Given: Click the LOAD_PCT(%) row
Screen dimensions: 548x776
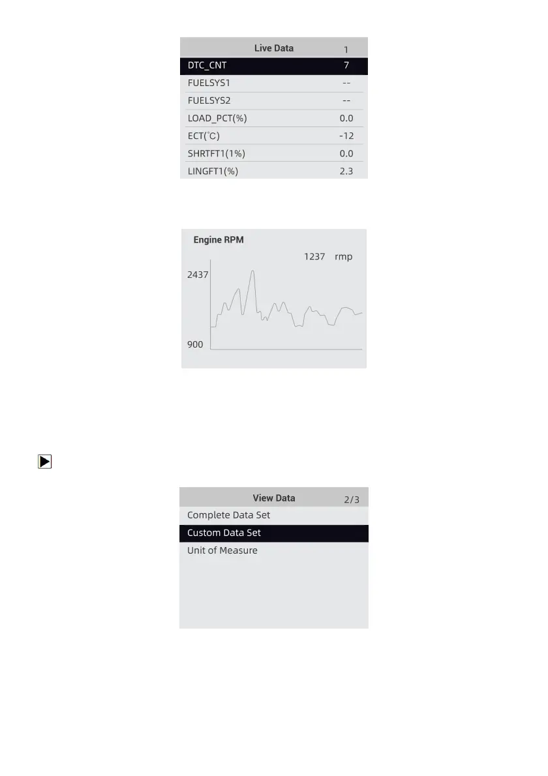Looking at the screenshot, I should (274, 119).
